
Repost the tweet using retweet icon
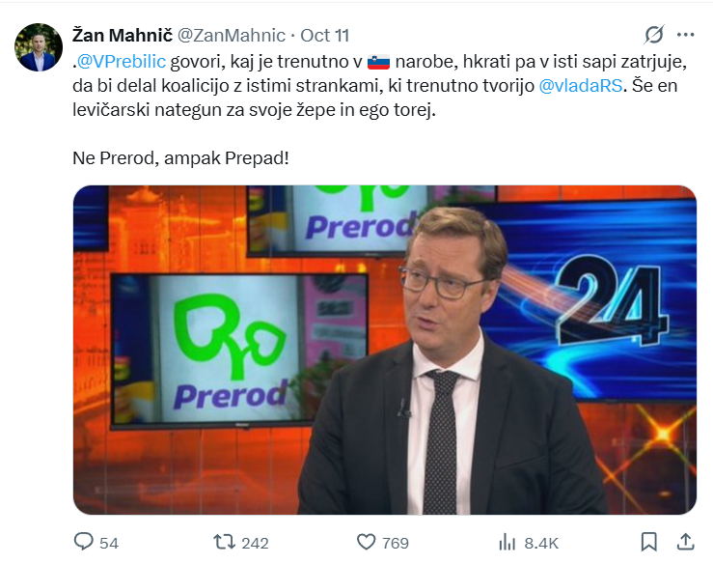click(x=224, y=542)
